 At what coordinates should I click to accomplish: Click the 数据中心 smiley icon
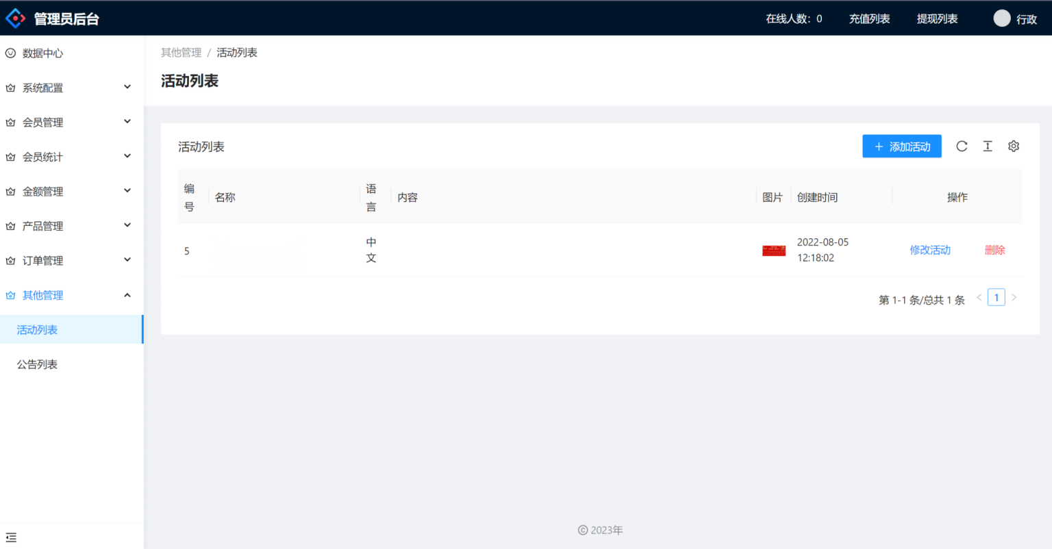point(10,53)
